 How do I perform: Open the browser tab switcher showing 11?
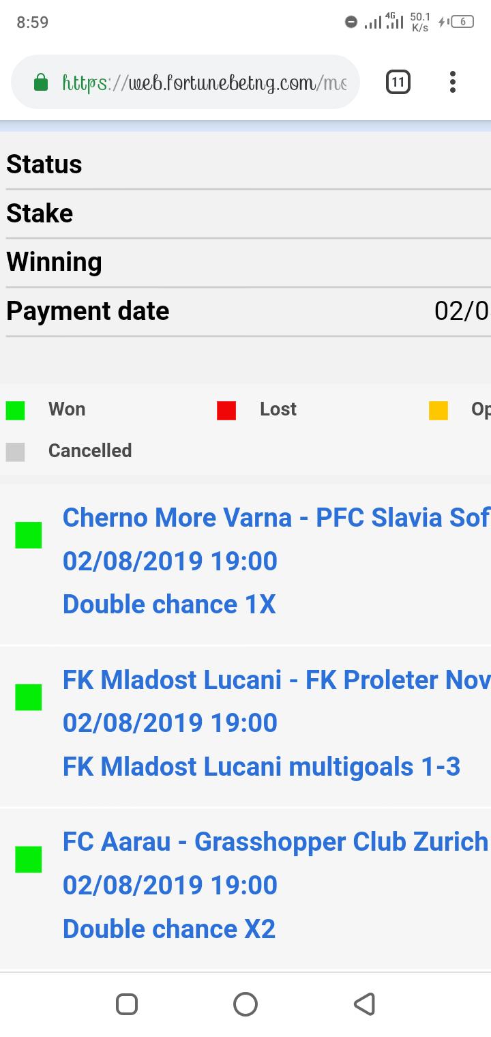click(398, 83)
